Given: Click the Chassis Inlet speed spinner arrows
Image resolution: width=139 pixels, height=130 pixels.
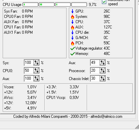Looking at the screenshot, I should coord(103,78).
